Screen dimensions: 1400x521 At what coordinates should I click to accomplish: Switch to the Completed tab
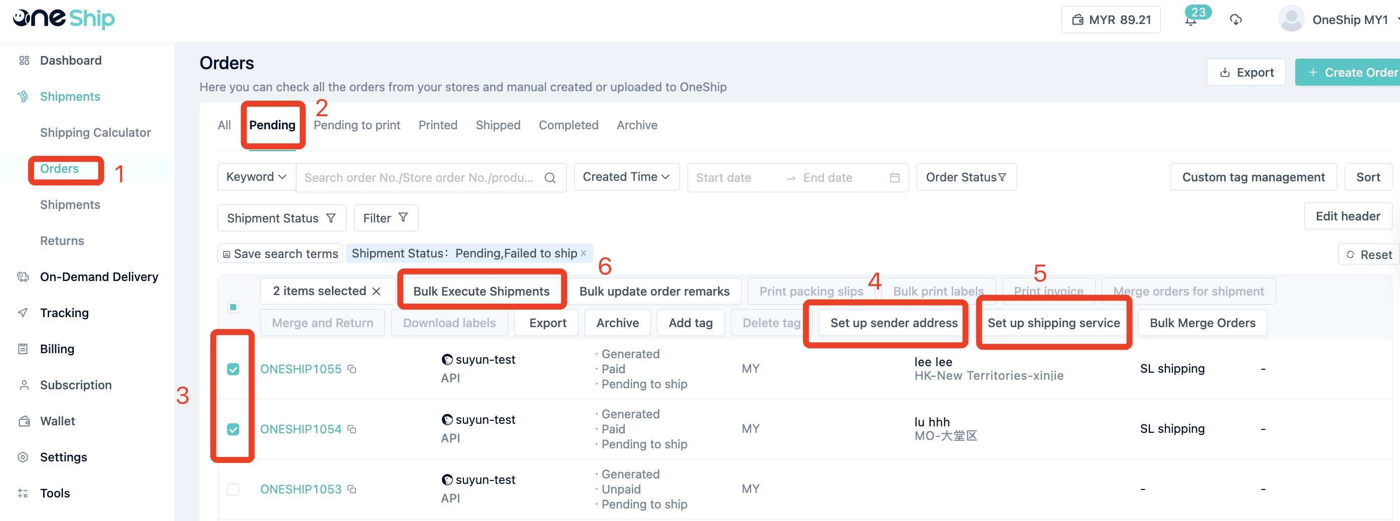569,125
